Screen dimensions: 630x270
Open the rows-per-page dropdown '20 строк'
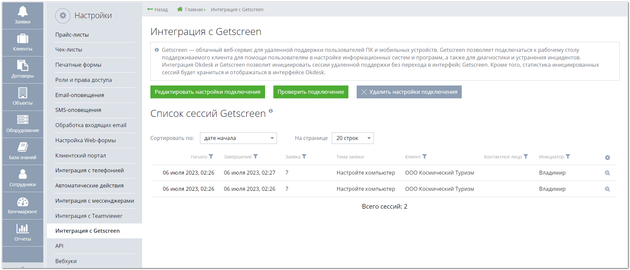pyautogui.click(x=353, y=138)
